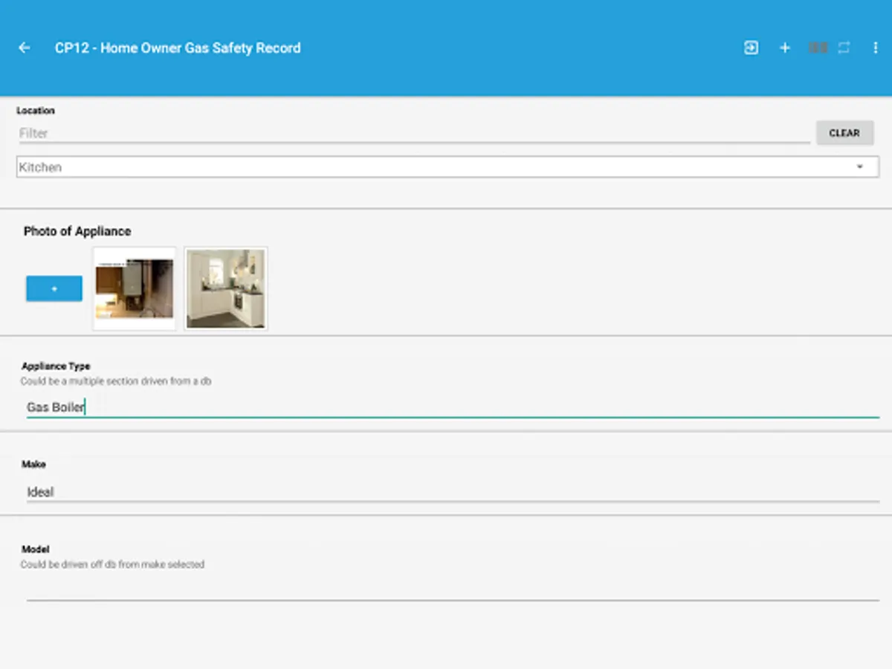This screenshot has width=892, height=669.
Task: Edit the Make field containing Ideal
Action: [x=453, y=492]
